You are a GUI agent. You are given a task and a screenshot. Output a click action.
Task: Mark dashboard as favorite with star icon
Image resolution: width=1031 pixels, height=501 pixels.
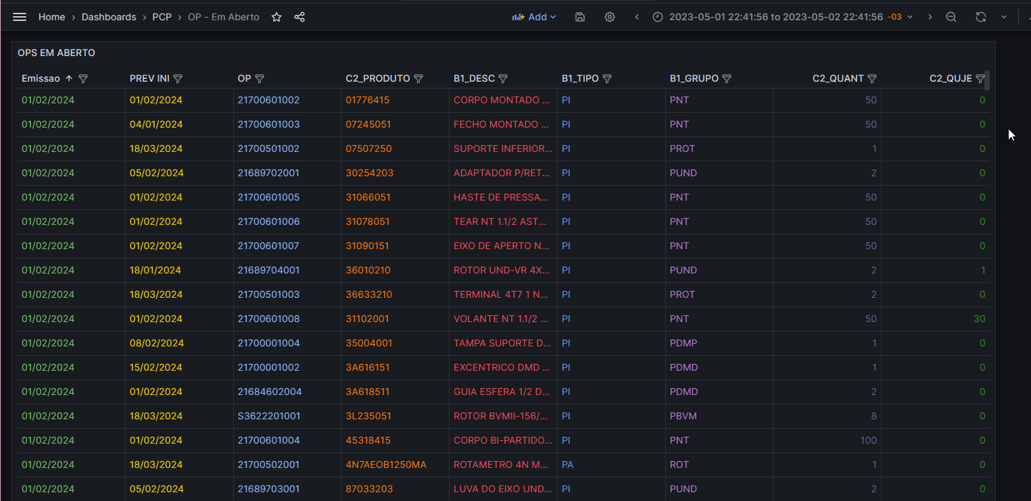click(x=277, y=17)
